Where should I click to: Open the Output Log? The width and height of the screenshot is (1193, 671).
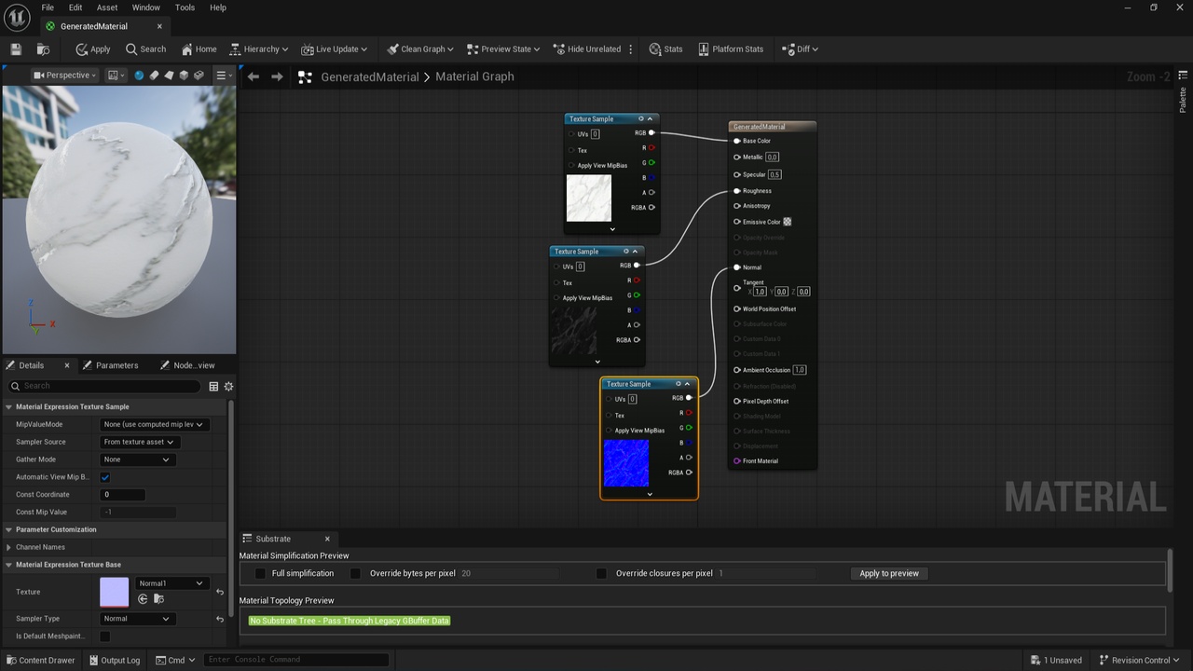tap(114, 660)
